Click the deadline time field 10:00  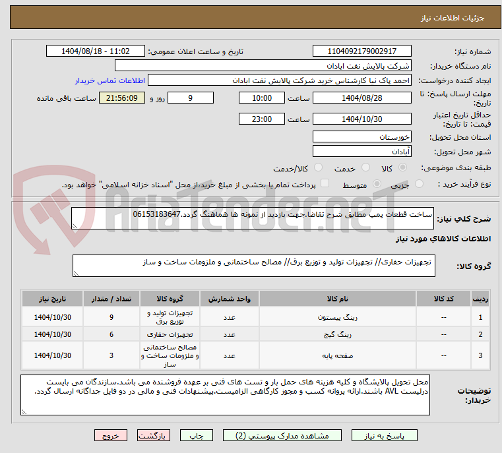pos(262,98)
